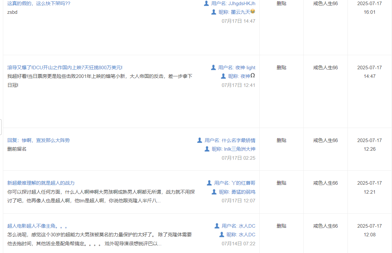Open the post 新超最难理解的就是超人的战力
Image resolution: width=392 pixels, height=253 pixels.
41,183
